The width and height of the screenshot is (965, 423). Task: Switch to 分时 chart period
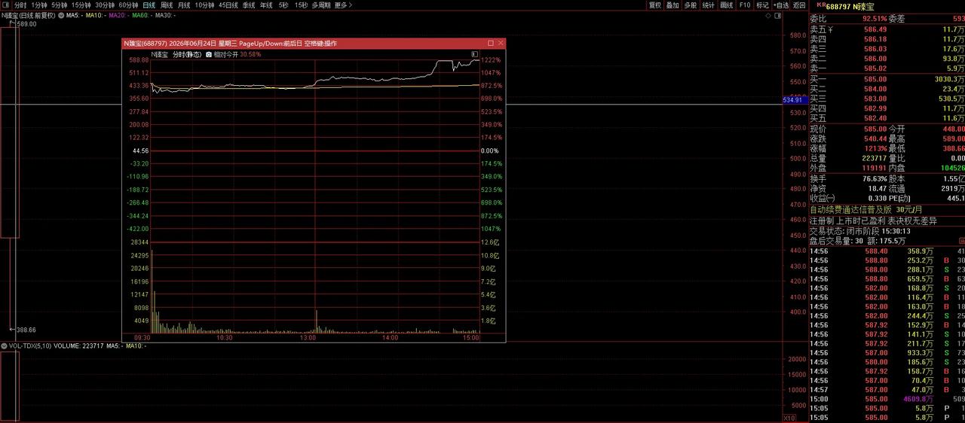click(x=20, y=5)
